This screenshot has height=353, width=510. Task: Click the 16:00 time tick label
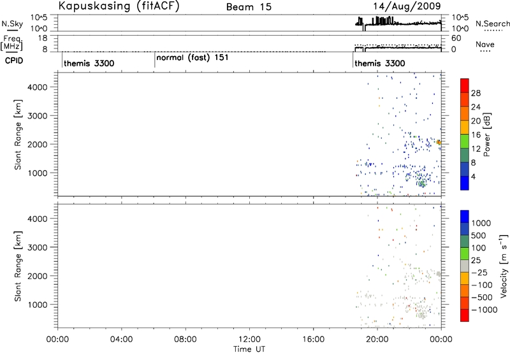(313, 340)
